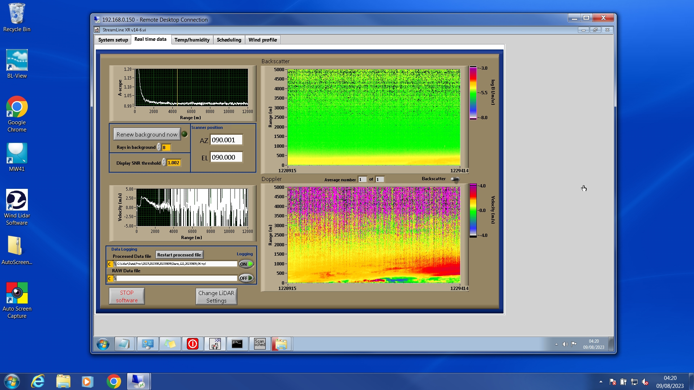Click Change LiDAR Settings button
This screenshot has width=694, height=390.
pos(216,296)
